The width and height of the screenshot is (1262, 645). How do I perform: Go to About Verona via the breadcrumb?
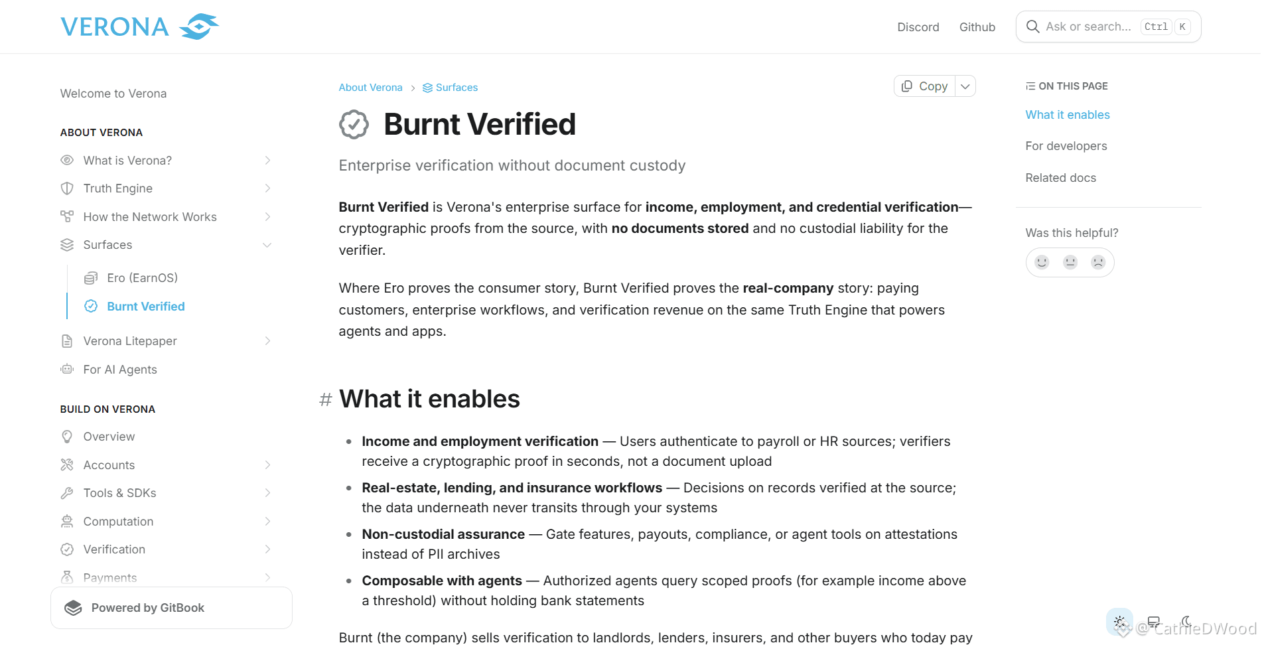click(371, 88)
